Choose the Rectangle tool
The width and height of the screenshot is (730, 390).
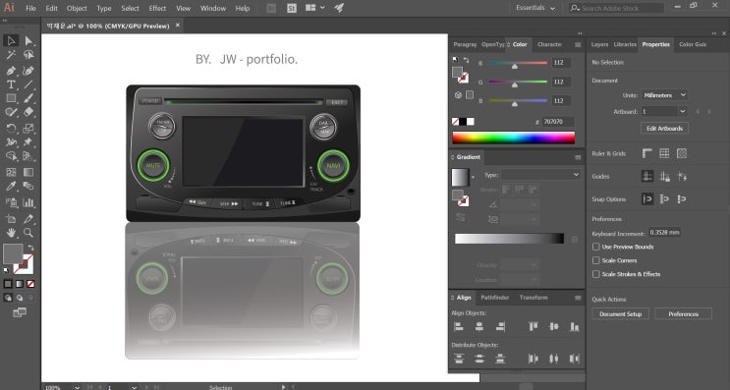(11, 98)
